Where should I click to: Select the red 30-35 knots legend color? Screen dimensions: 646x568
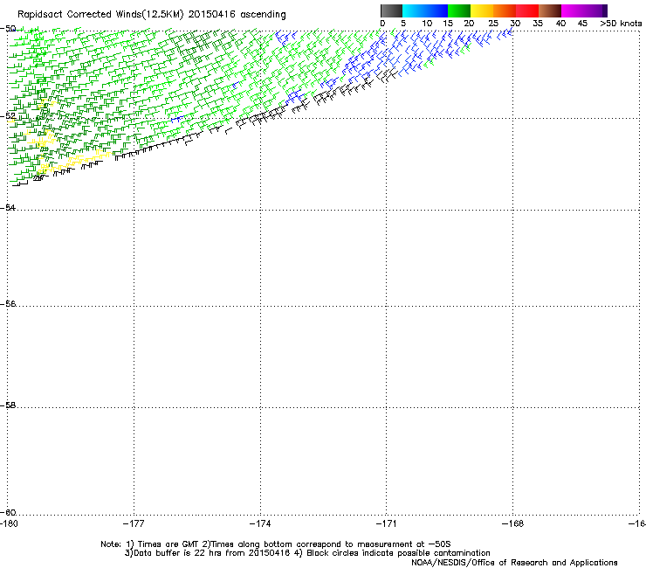(x=527, y=10)
